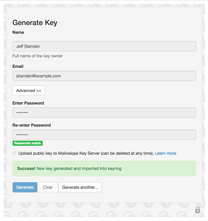Click the Enter Password label
Screen dimensions: 208x221
tap(28, 103)
